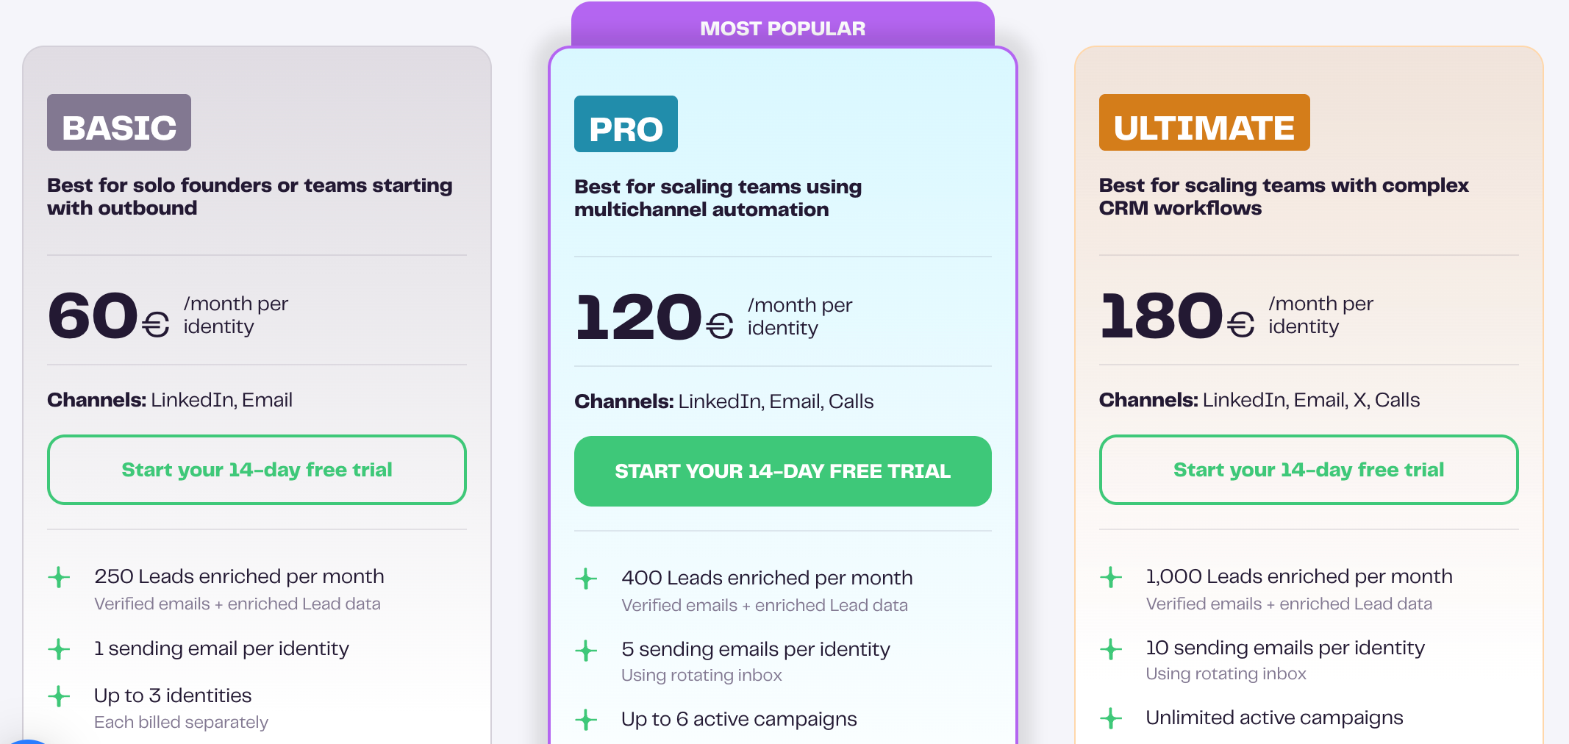
Task: Select plus icon beside Up to 3 identities
Action: point(59,696)
